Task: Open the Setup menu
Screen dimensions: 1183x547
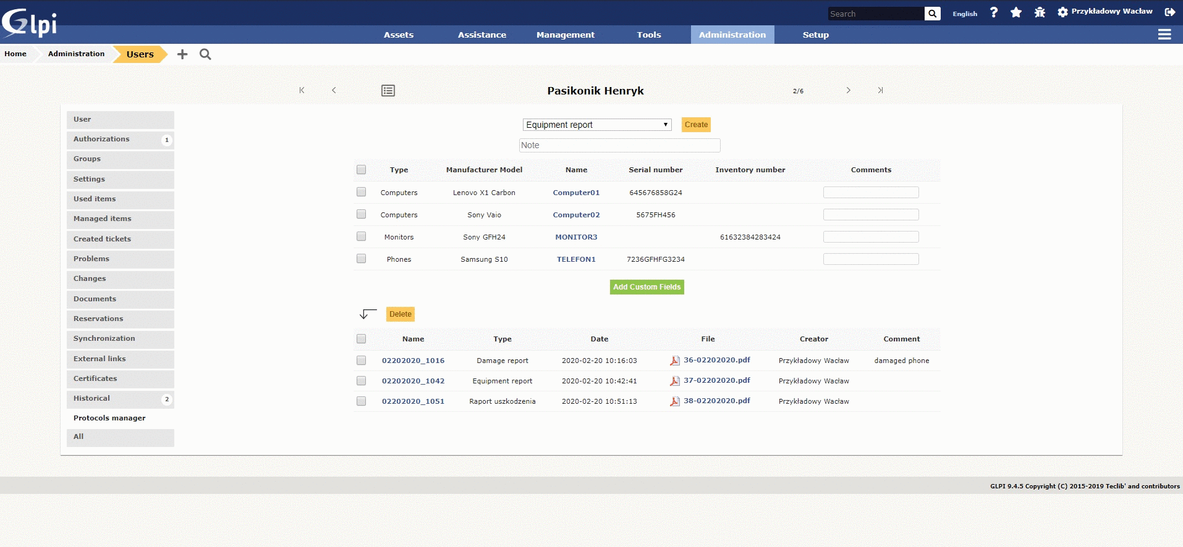Action: pos(816,35)
